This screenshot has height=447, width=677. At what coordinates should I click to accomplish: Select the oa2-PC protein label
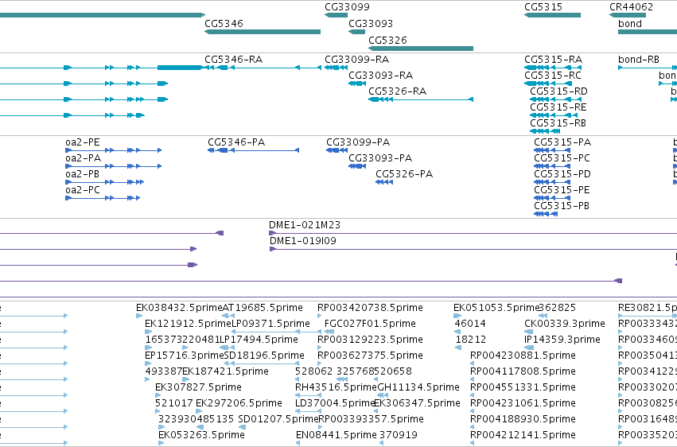point(83,190)
